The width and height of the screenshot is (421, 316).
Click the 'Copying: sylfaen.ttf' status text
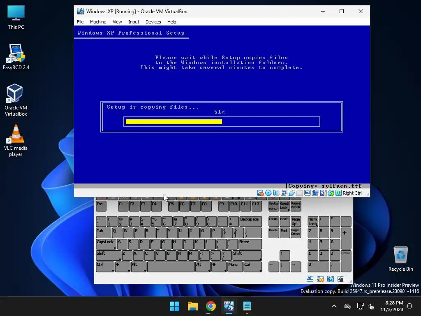click(325, 186)
